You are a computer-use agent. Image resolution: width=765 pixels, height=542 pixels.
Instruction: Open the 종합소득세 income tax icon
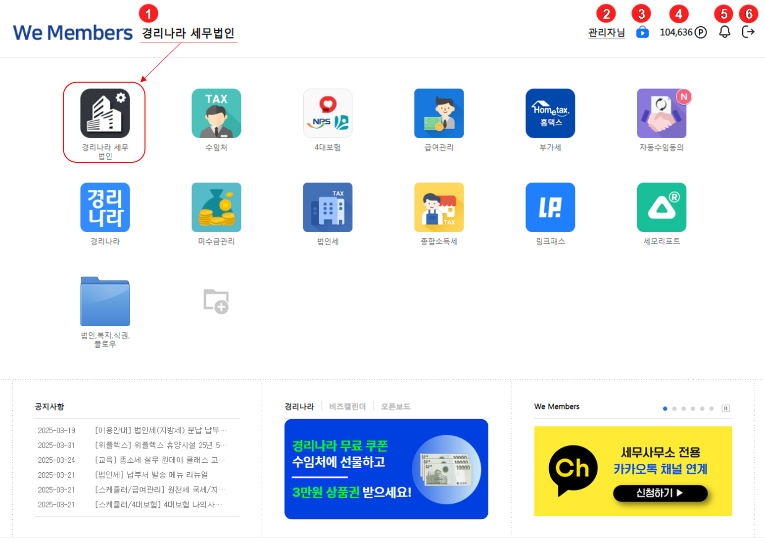(x=439, y=207)
